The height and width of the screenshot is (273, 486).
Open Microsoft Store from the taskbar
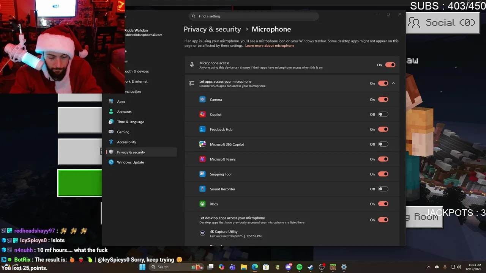point(266,267)
